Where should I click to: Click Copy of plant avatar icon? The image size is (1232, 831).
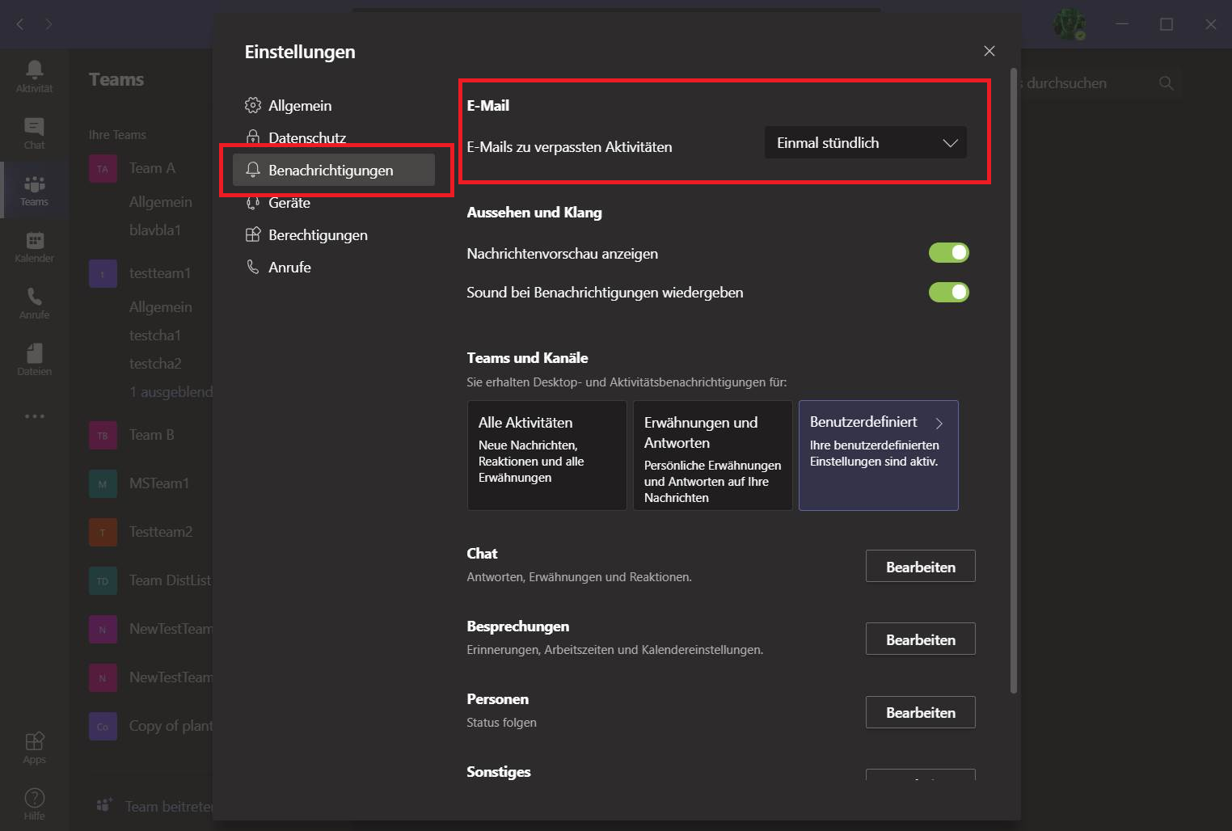point(103,727)
